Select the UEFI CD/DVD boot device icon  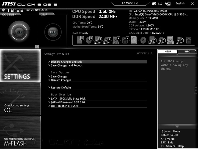pyautogui.click(x=89, y=40)
